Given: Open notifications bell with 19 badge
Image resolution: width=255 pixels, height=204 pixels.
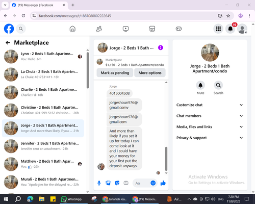Looking at the screenshot, I should pos(231,29).
